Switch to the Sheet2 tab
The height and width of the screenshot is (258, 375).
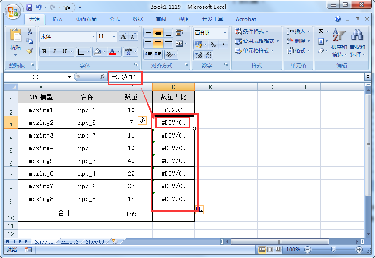click(70, 242)
